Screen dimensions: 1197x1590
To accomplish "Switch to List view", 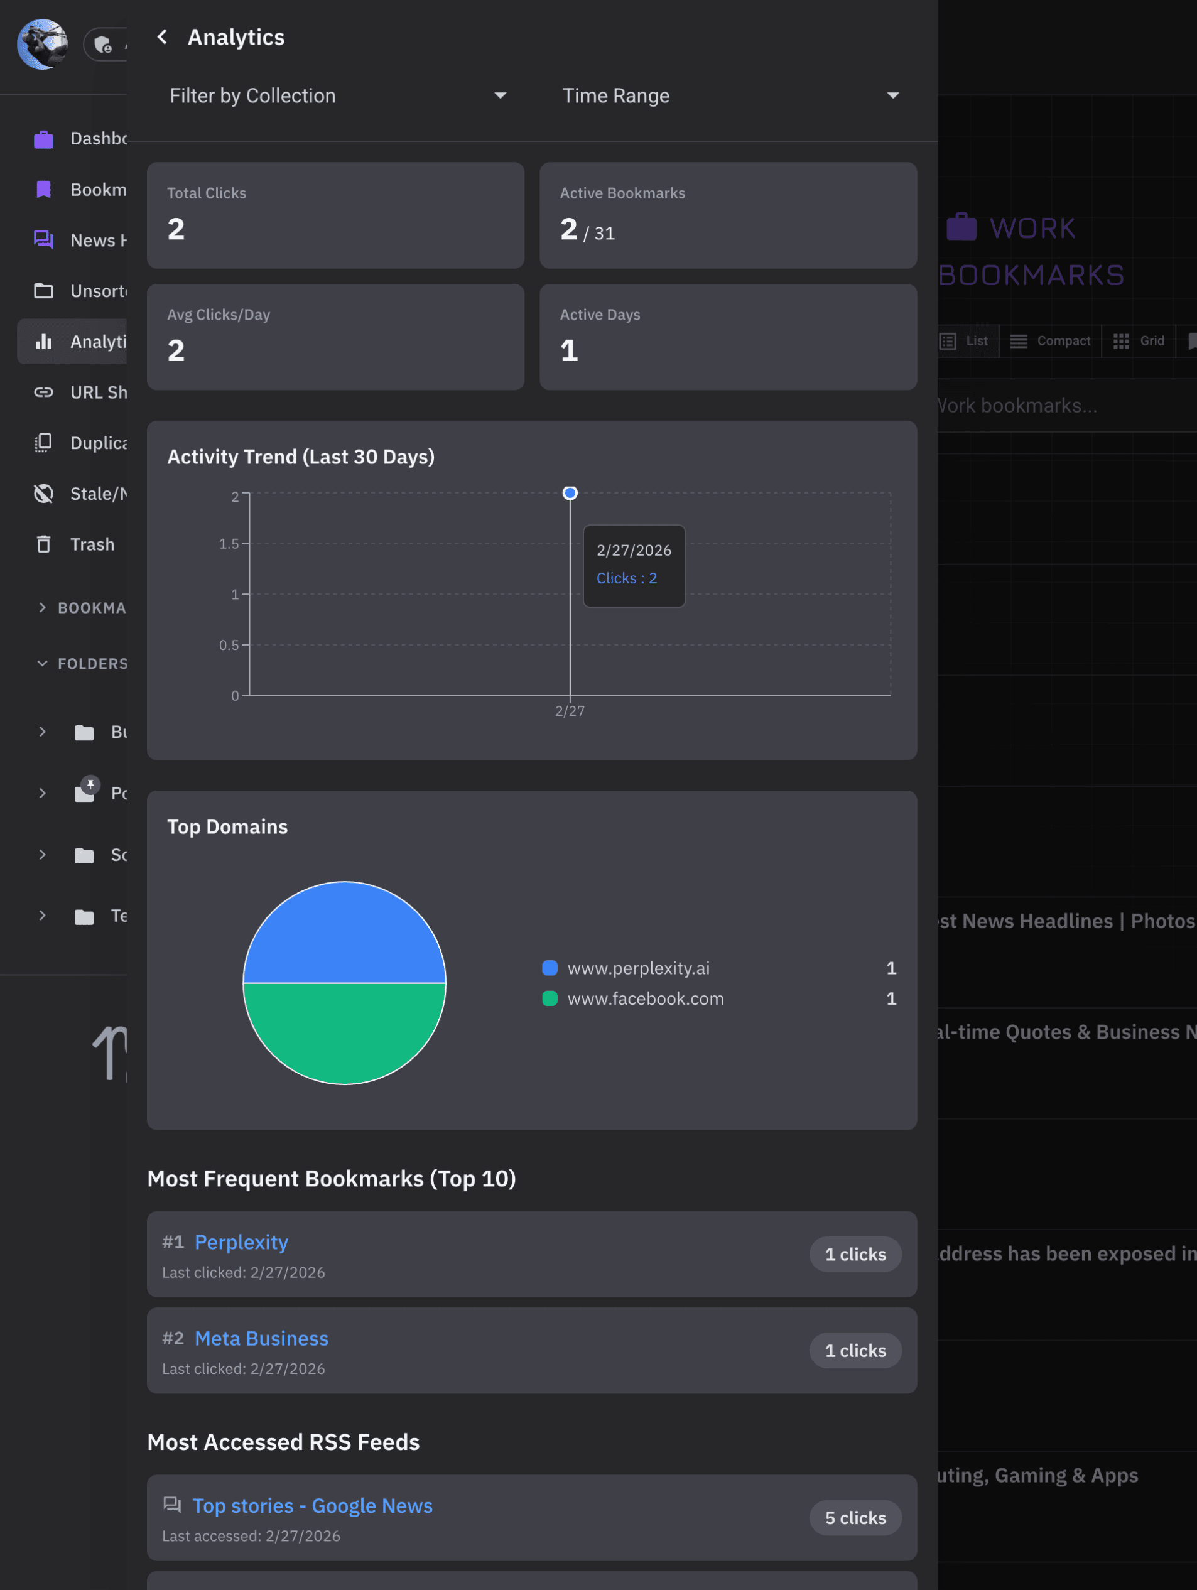I will [965, 341].
